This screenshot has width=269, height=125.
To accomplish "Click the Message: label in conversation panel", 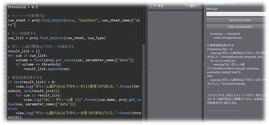I will (212, 9).
